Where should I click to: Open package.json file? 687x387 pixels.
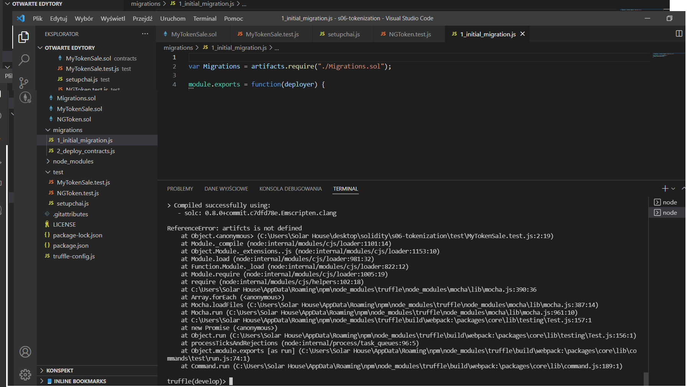tap(71, 245)
